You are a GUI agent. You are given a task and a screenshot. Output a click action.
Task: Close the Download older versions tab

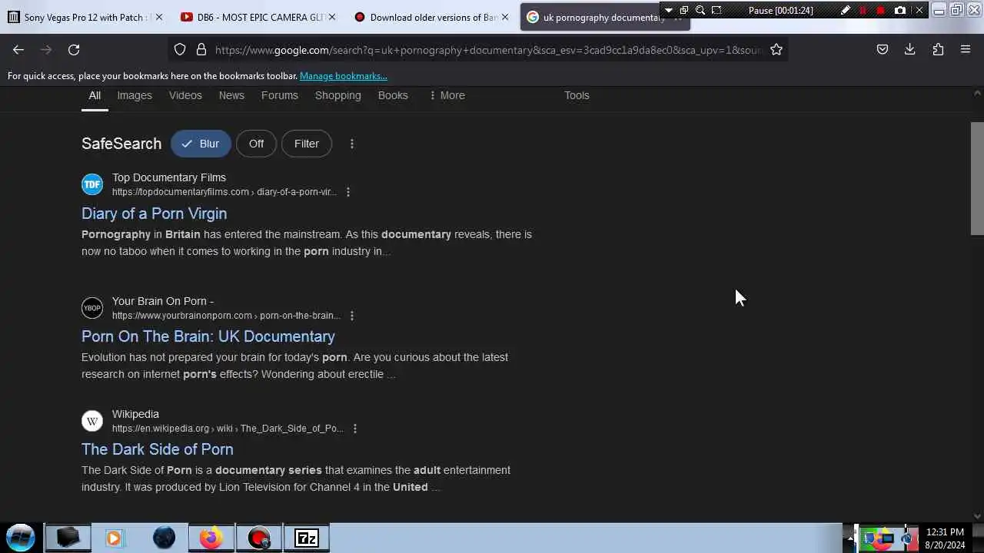[x=505, y=17]
